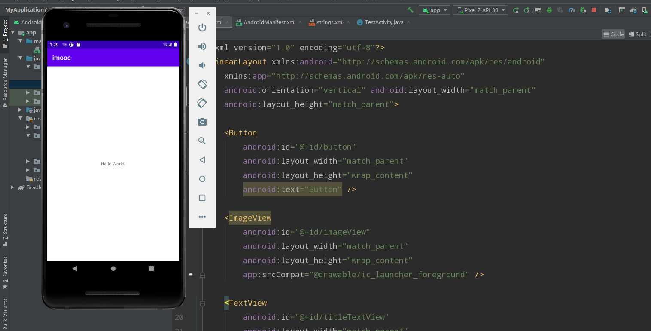Tap the phone's back navigation button
The height and width of the screenshot is (331, 651).
pos(75,269)
